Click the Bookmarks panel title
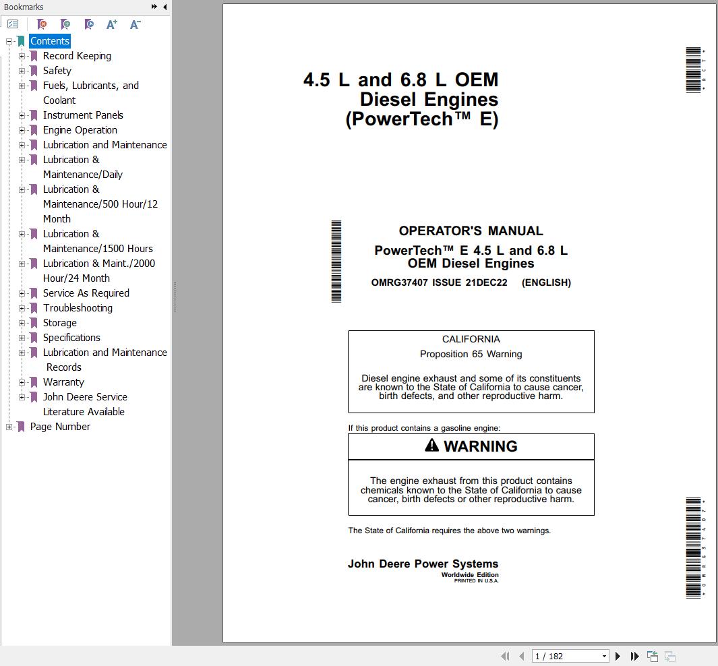This screenshot has width=718, height=666. coord(24,7)
